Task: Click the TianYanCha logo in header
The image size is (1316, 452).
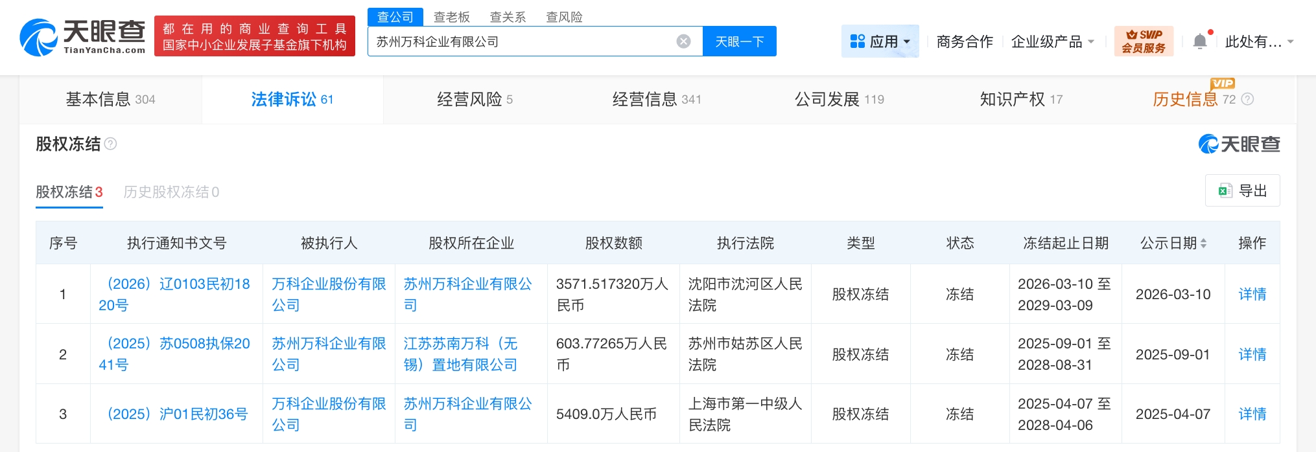Action: click(83, 37)
